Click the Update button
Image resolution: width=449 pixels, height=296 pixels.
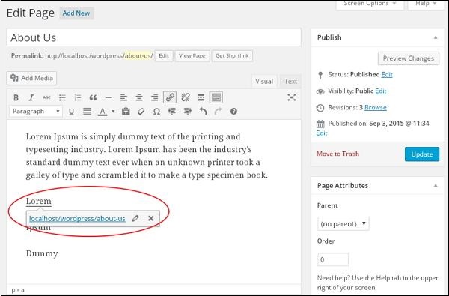[422, 154]
